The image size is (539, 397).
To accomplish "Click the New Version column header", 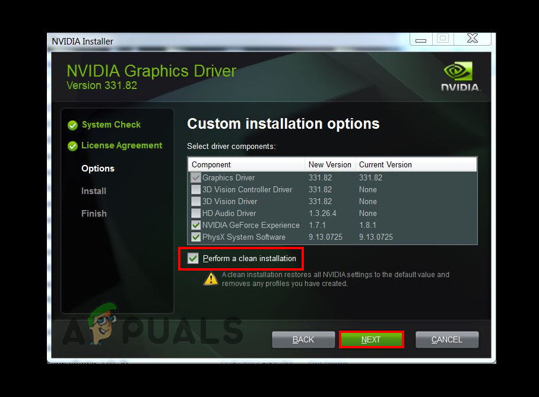I will pyautogui.click(x=330, y=164).
